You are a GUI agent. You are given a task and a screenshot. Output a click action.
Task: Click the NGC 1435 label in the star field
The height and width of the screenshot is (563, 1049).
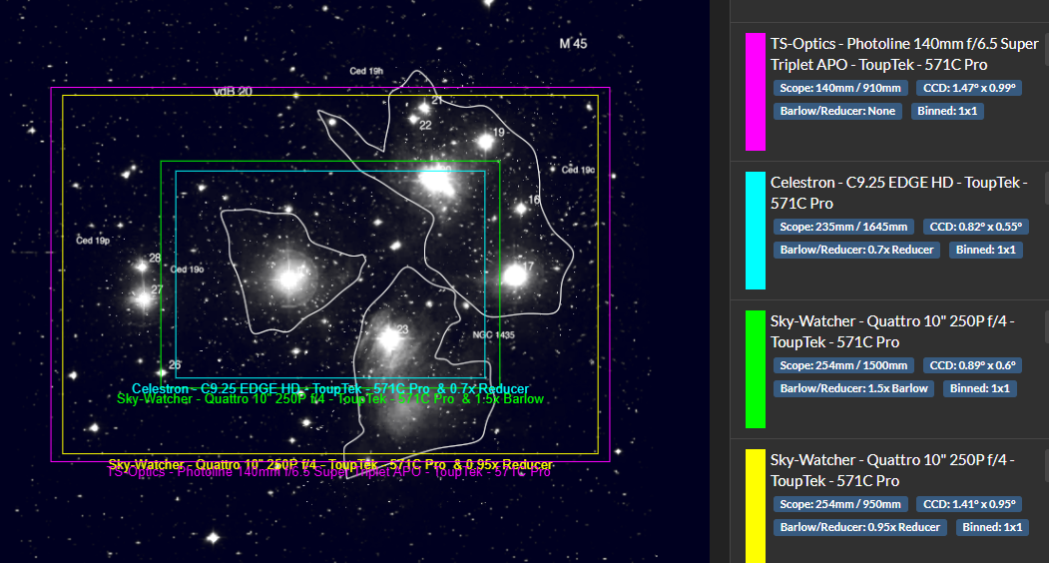[x=494, y=334]
